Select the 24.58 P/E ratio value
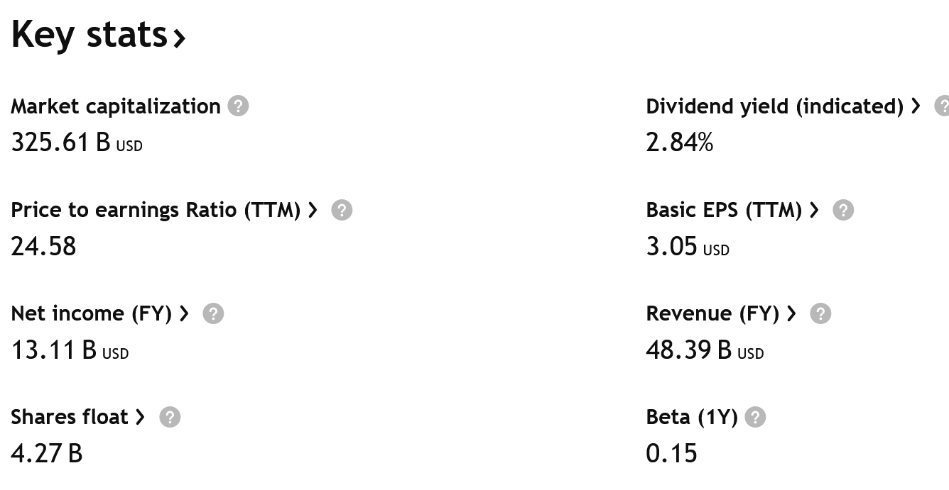 pos(43,247)
